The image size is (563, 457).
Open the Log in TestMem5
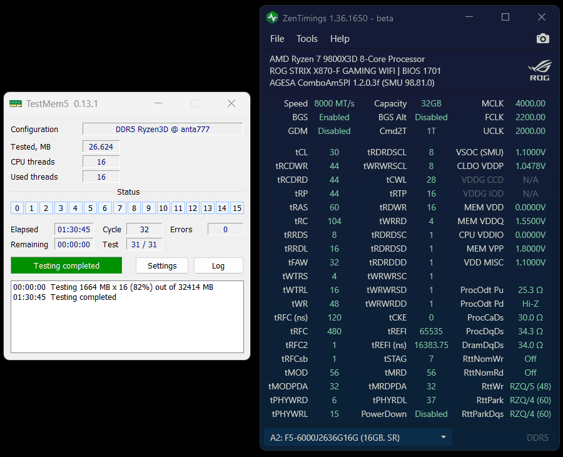(x=218, y=265)
